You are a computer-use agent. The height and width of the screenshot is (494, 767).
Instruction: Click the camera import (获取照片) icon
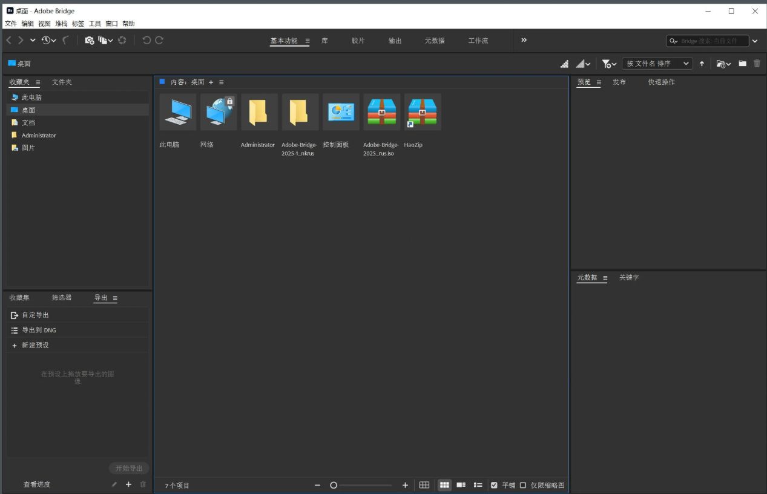point(90,39)
